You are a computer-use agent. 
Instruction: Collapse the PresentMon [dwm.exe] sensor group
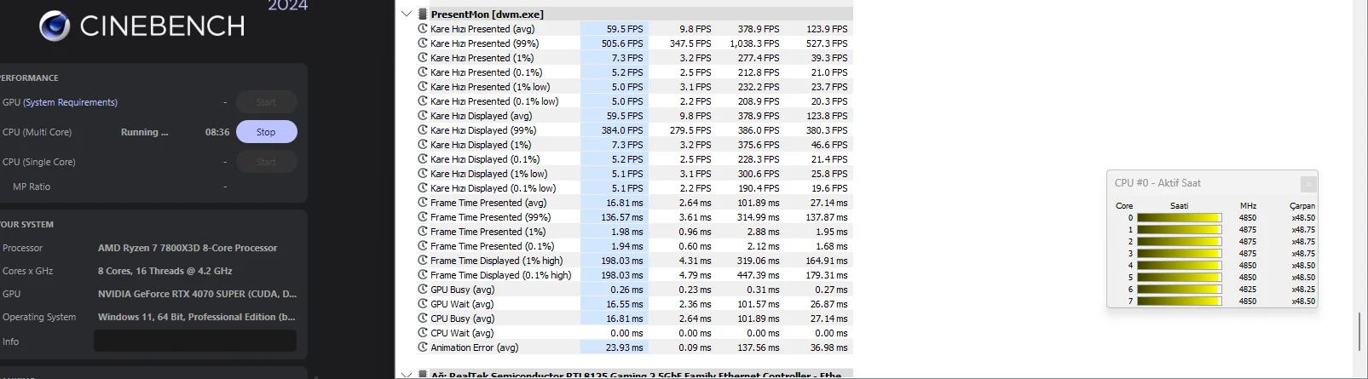[x=407, y=14]
